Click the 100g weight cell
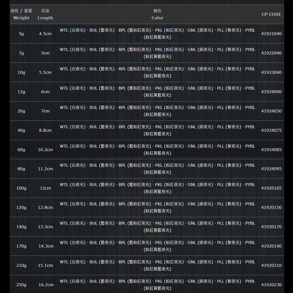 coord(21,188)
